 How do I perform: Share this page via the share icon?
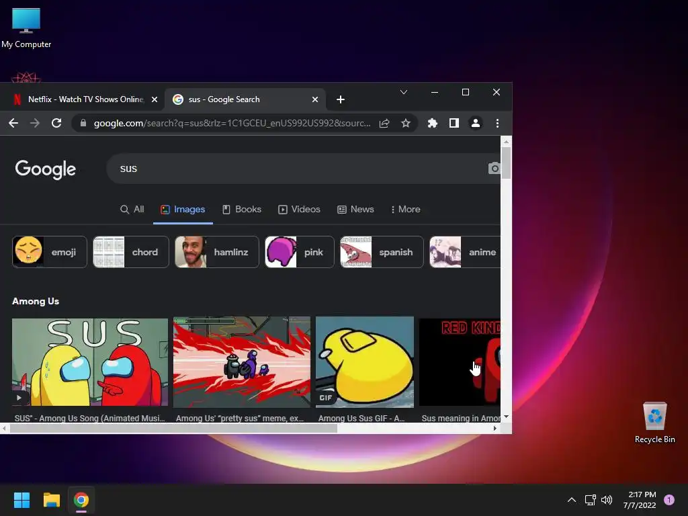tap(384, 124)
